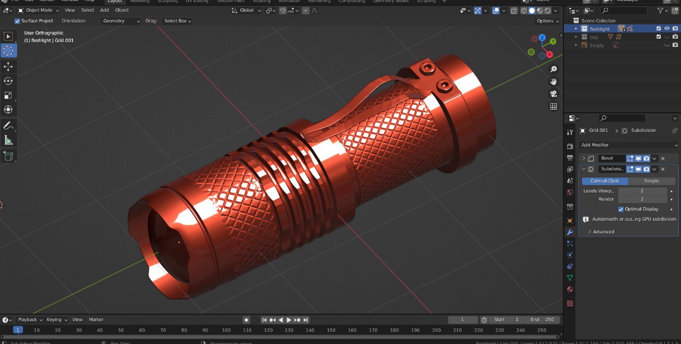681x344 pixels.
Task: Open the Object Constraints properties tab
Action: 570,266
